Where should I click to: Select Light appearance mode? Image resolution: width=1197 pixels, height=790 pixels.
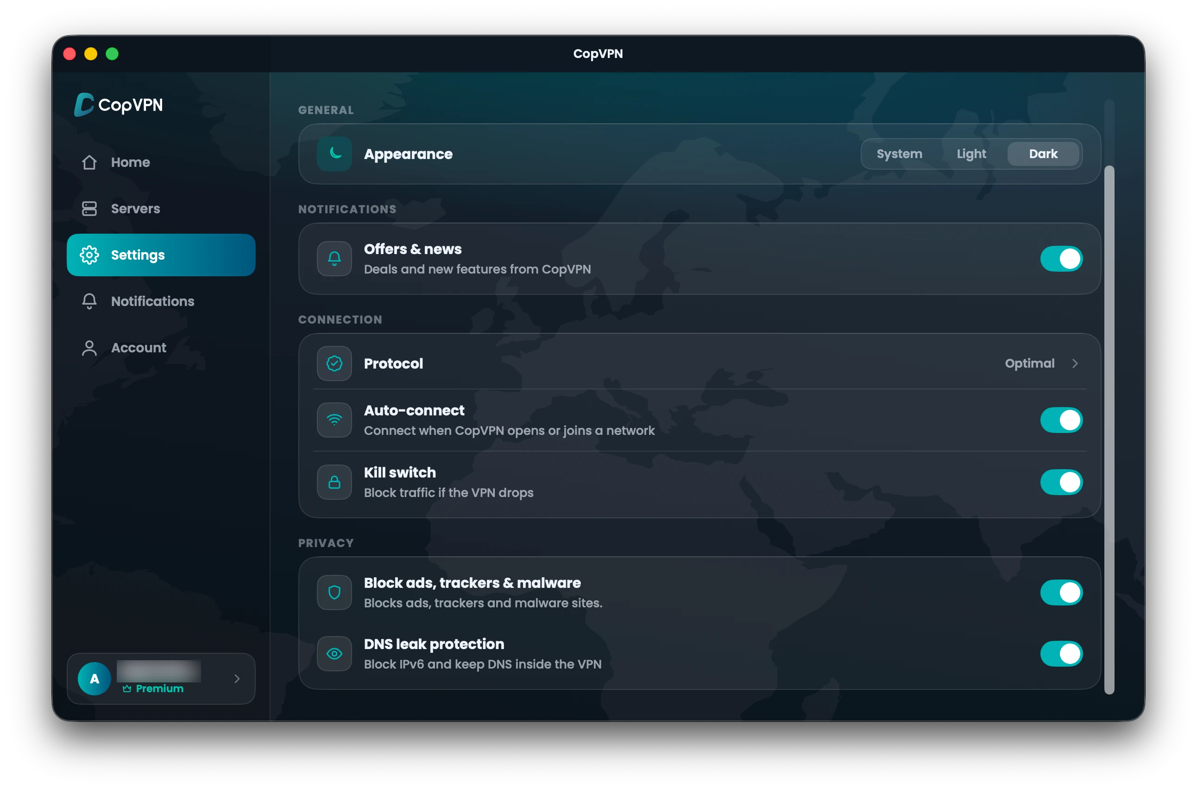pos(971,153)
